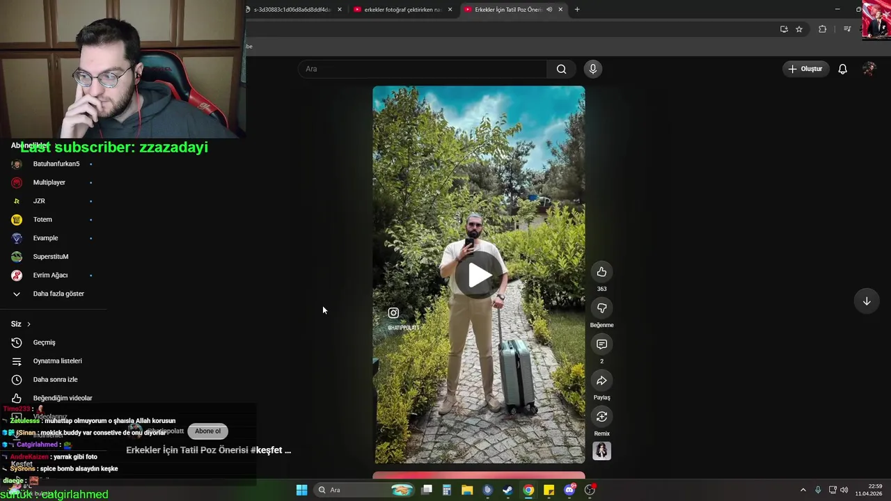Play the Short with center play button
This screenshot has width=891, height=501.
(x=479, y=276)
